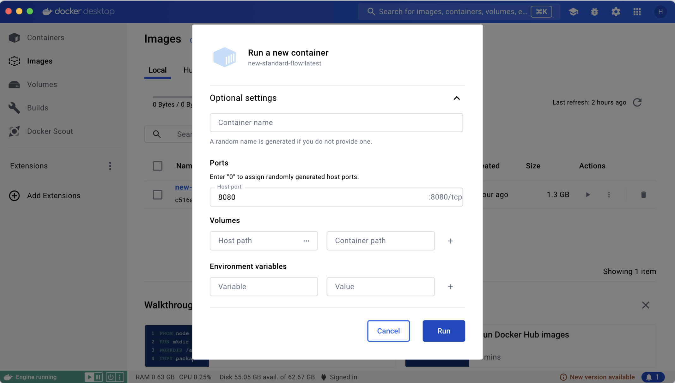The height and width of the screenshot is (383, 675).
Task: Open the Extensions three-dot menu
Action: click(110, 166)
